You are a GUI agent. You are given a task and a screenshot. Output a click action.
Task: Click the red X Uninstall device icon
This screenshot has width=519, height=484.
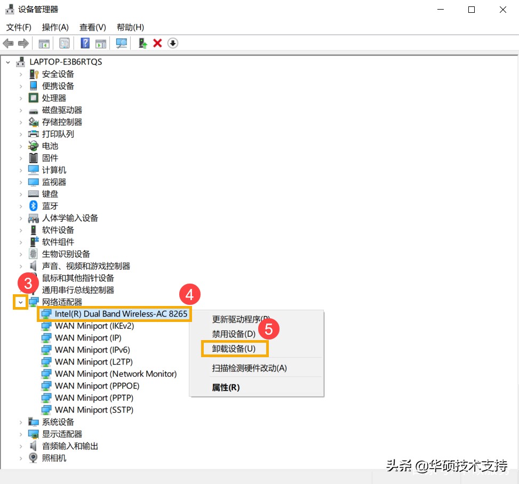coord(158,43)
